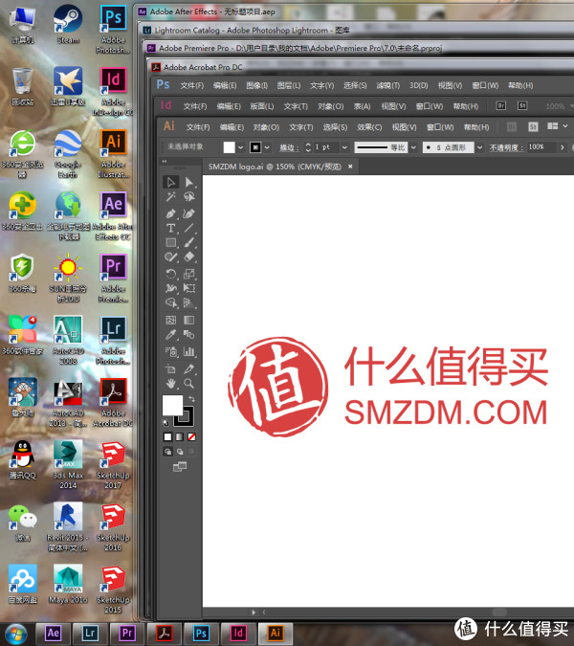This screenshot has width=574, height=646.
Task: Close the SMZDM logo.ai tab
Action: [350, 167]
